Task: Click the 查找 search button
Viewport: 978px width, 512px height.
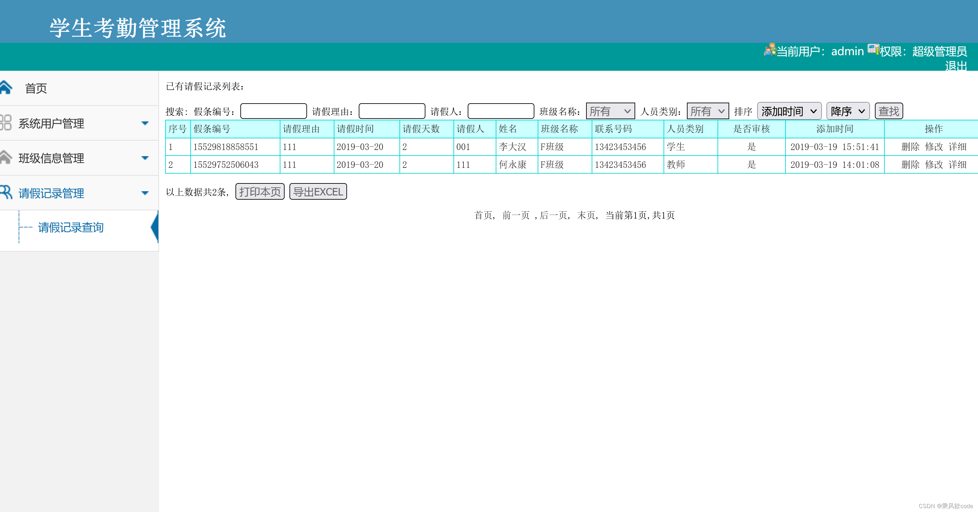Action: [x=889, y=111]
